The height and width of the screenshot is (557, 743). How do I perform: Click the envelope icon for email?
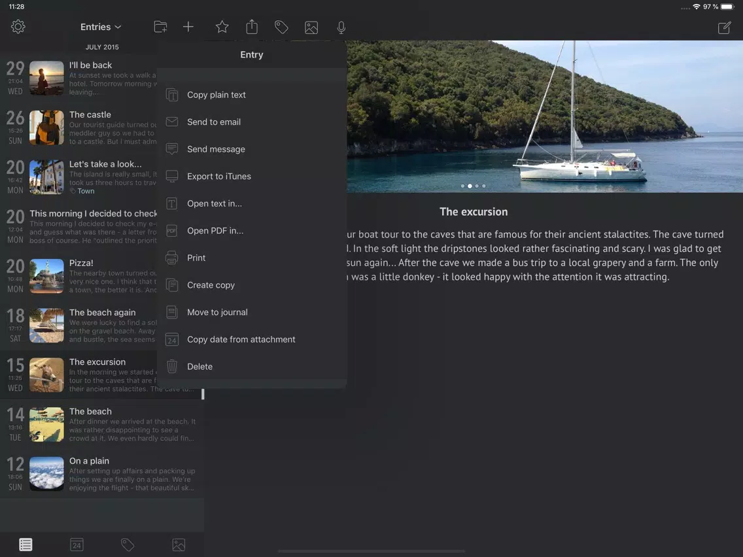tap(172, 122)
